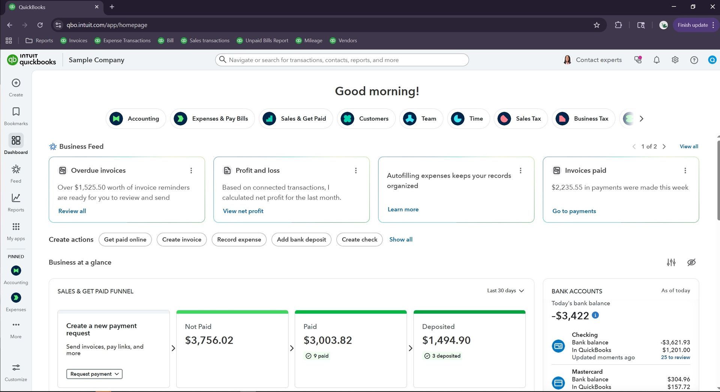Click the browser address bar URL
The height and width of the screenshot is (392, 720).
[107, 25]
